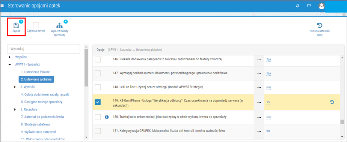The width and height of the screenshot is (347, 142).
Task: Focus the Wyszukaj search field
Action: pos(44,49)
